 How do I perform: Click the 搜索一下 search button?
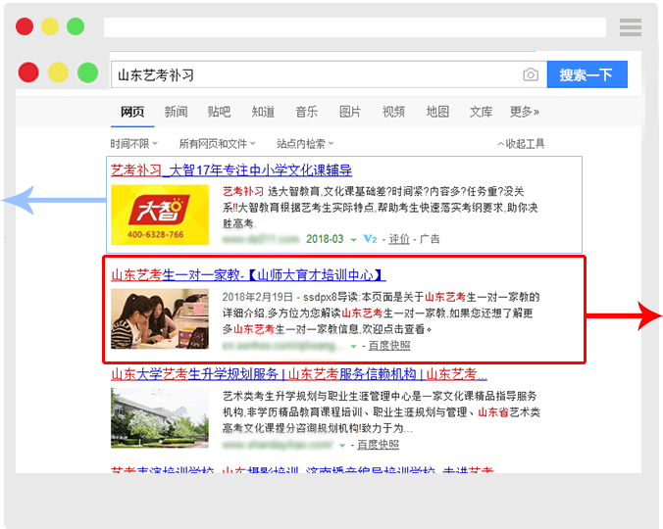(586, 74)
